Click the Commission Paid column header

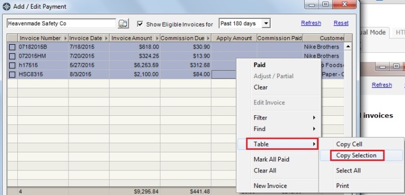(x=280, y=38)
